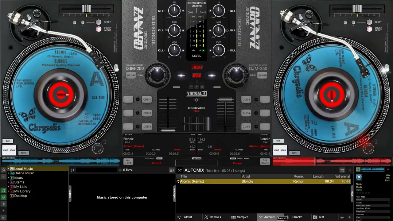Open the browser search magnifier icon in sidebar

point(4,170)
